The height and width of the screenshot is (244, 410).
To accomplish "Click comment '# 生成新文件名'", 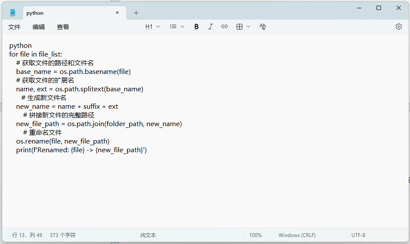I will (x=44, y=98).
